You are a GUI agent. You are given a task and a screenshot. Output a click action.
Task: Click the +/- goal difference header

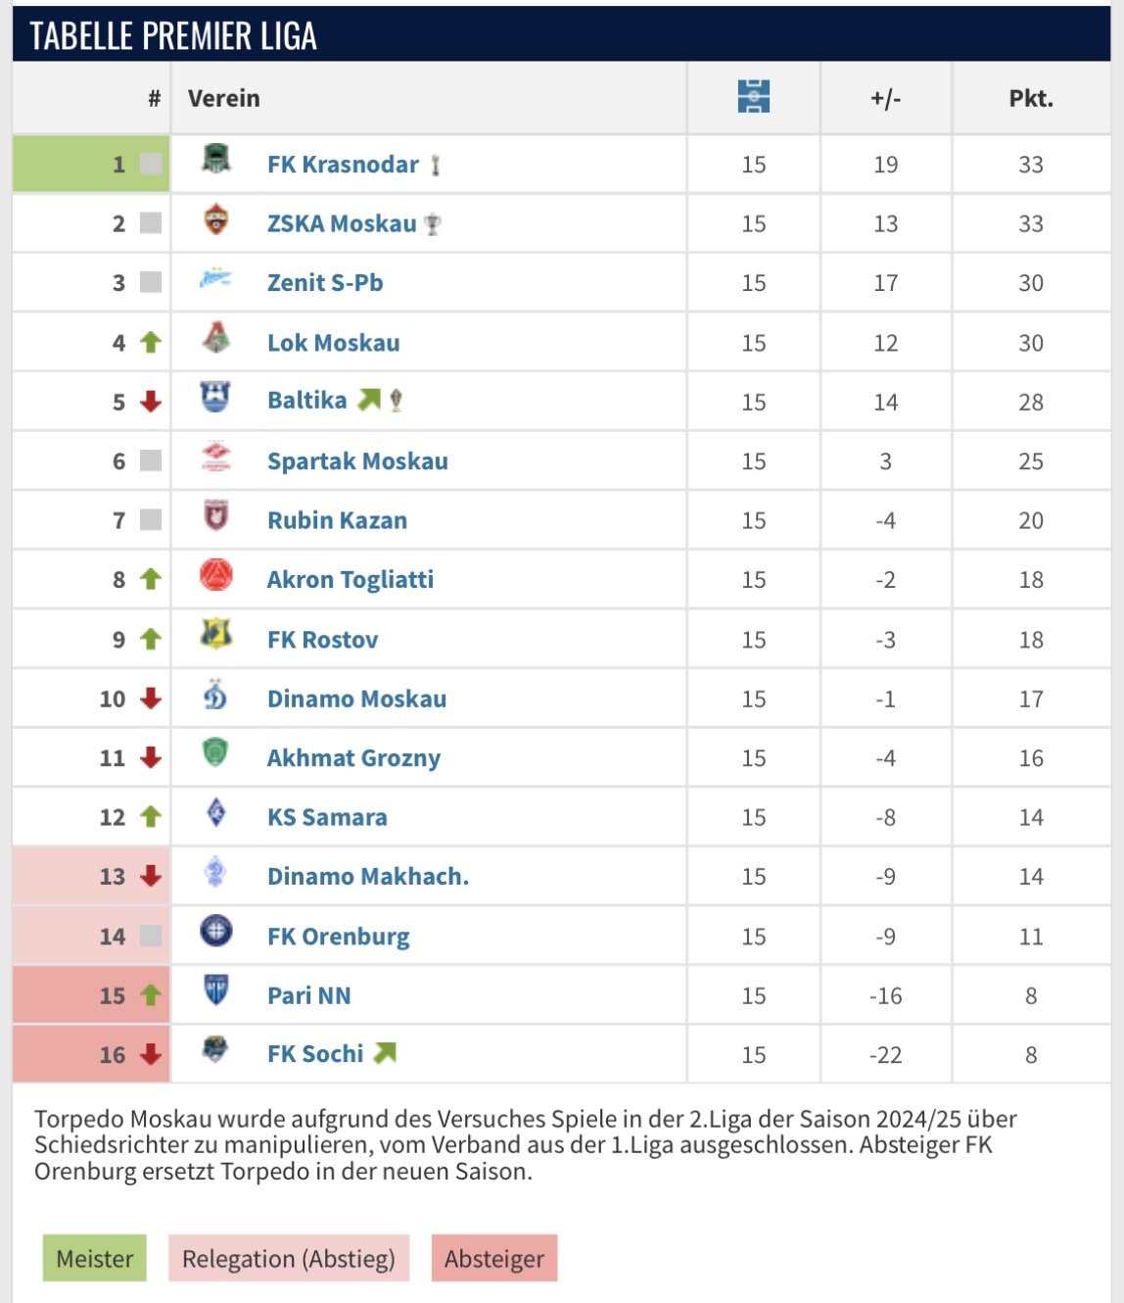tap(885, 98)
